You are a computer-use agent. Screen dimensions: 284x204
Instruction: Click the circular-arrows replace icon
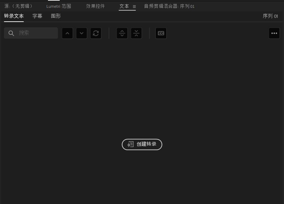[x=96, y=33]
